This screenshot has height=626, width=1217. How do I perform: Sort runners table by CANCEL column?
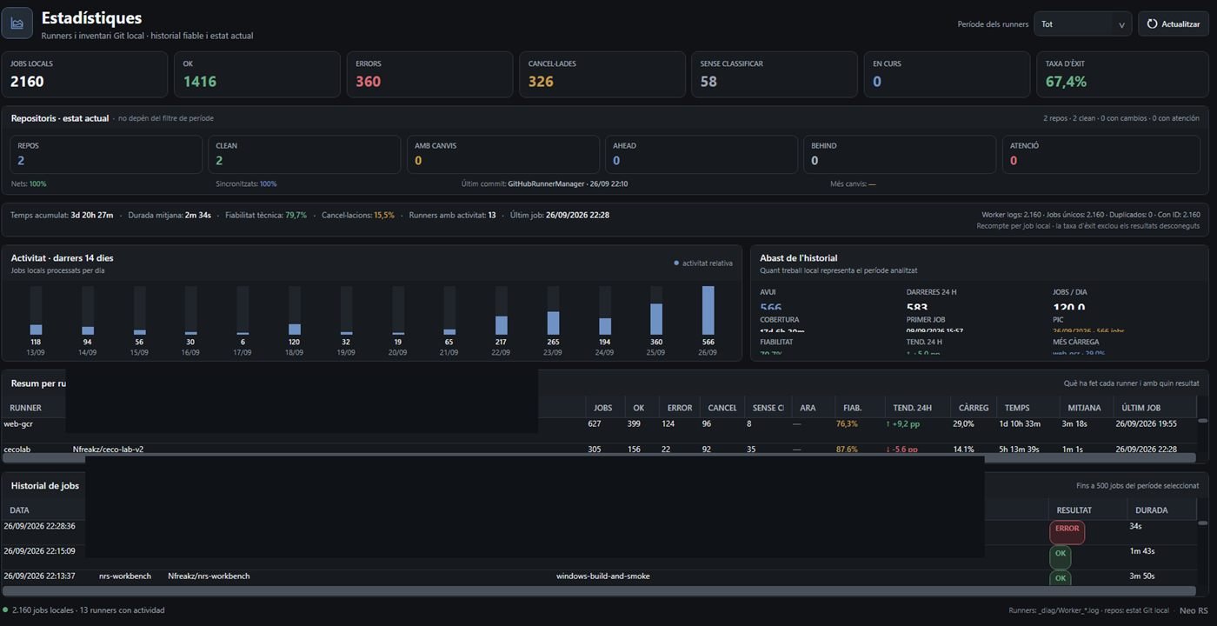pos(722,408)
